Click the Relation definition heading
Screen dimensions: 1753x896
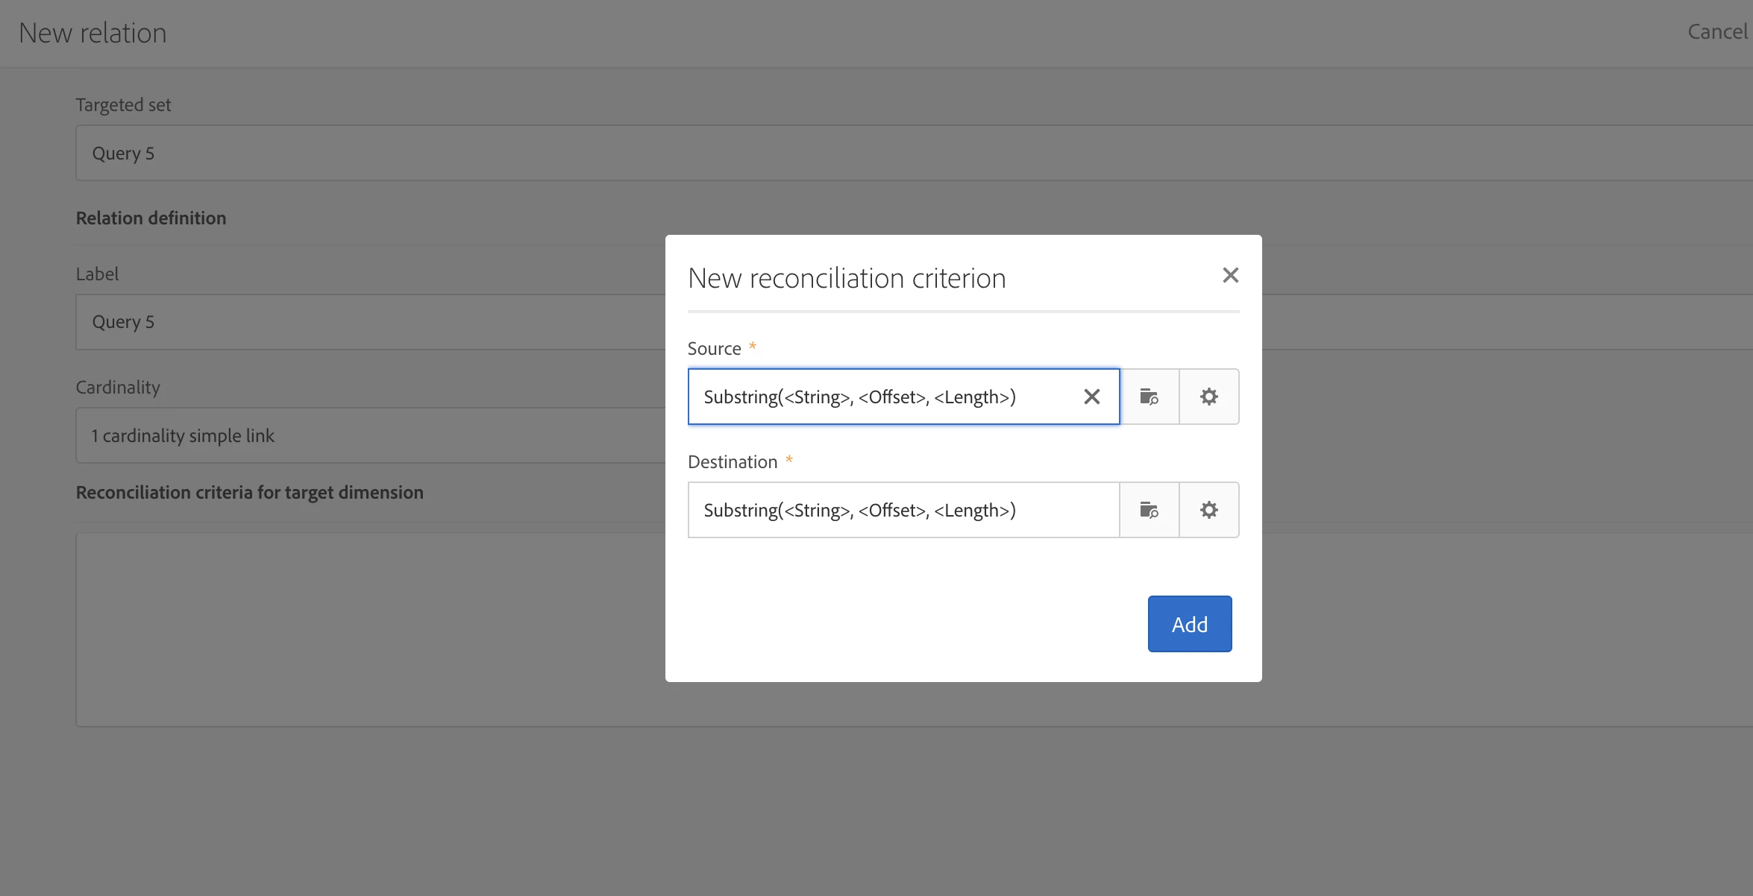click(x=151, y=218)
